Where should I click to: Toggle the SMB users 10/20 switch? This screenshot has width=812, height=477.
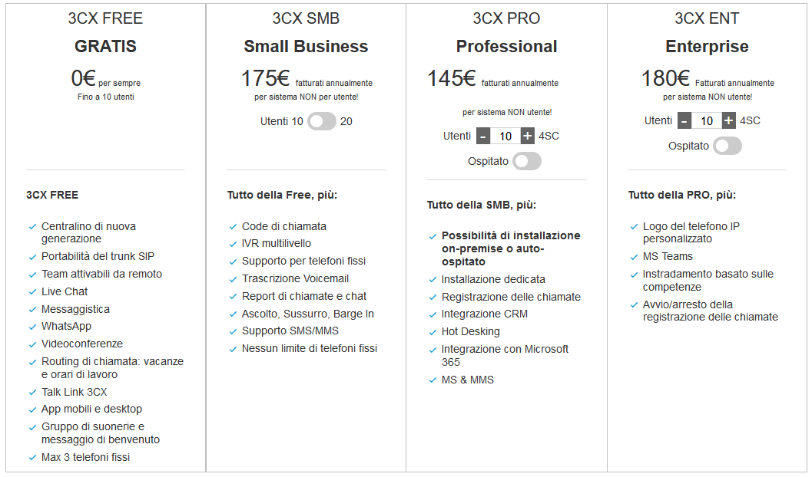pos(322,121)
